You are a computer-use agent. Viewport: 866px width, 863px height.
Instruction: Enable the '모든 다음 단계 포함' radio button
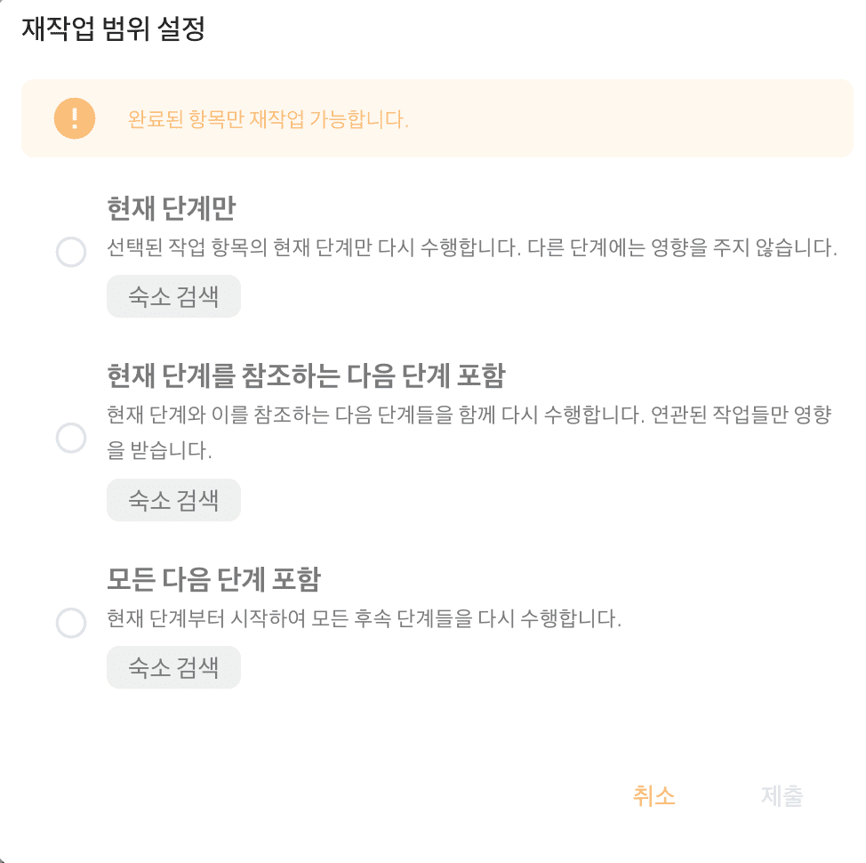point(71,623)
